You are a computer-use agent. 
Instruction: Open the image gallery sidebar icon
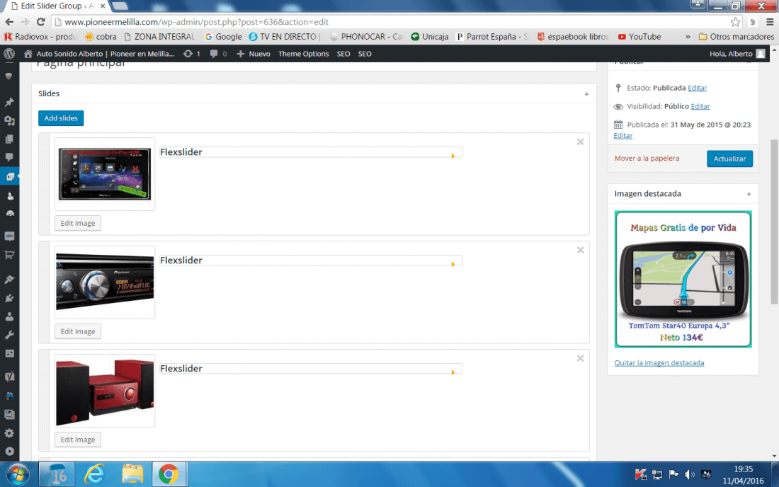tap(9, 415)
